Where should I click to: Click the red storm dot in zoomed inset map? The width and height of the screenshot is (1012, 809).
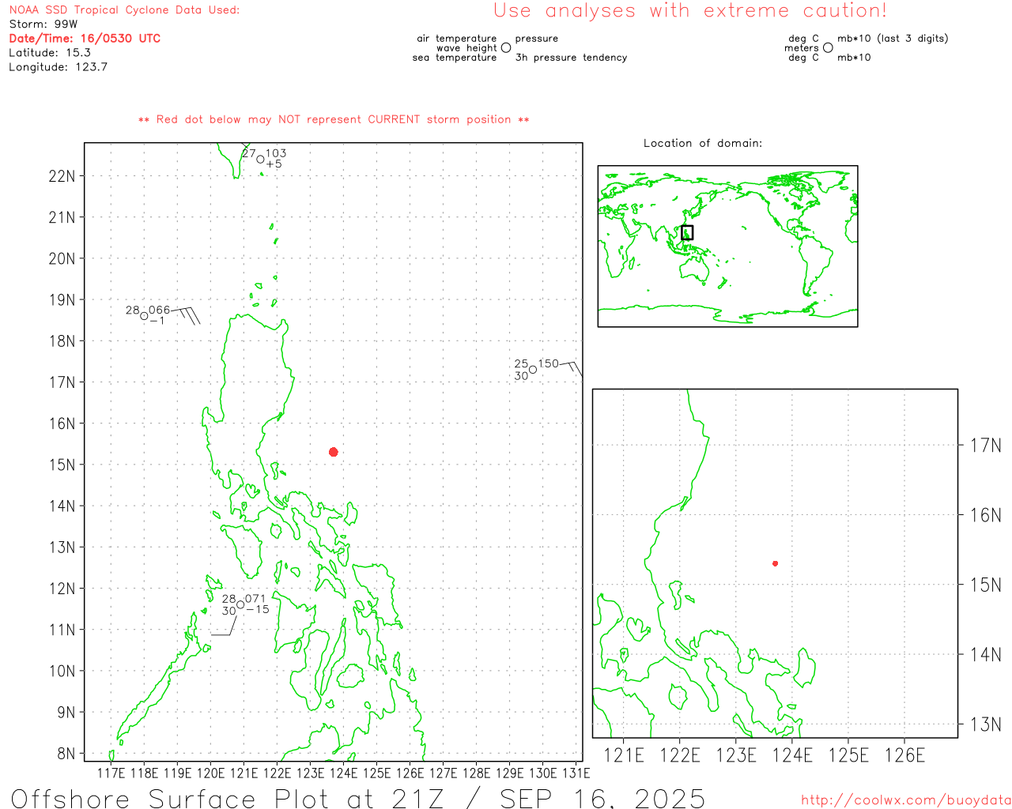[x=776, y=563]
